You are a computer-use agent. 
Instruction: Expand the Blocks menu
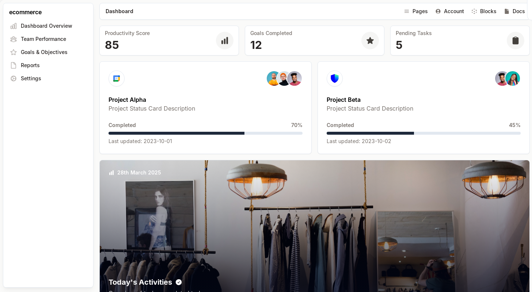(x=484, y=11)
